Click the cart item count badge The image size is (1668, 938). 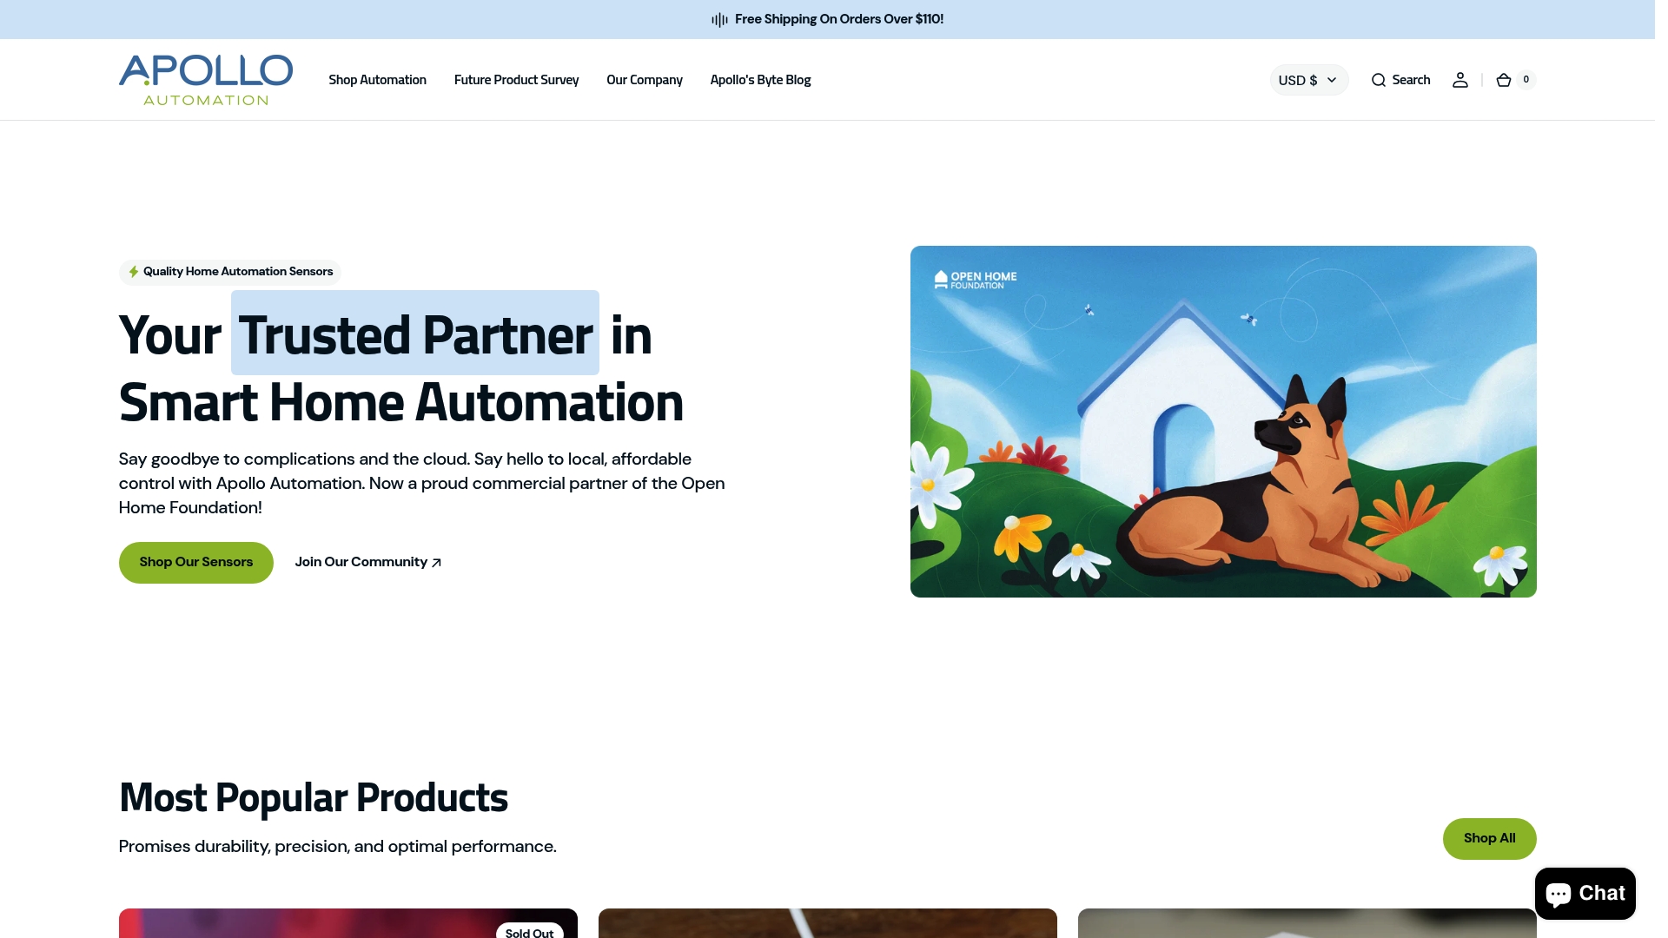(x=1526, y=80)
